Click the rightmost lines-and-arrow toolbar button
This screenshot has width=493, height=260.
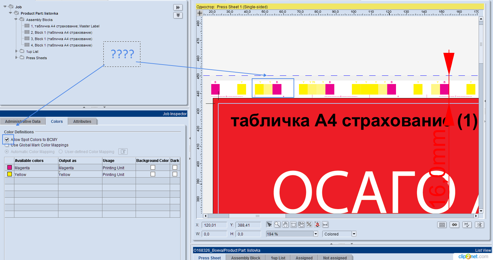[479, 225]
